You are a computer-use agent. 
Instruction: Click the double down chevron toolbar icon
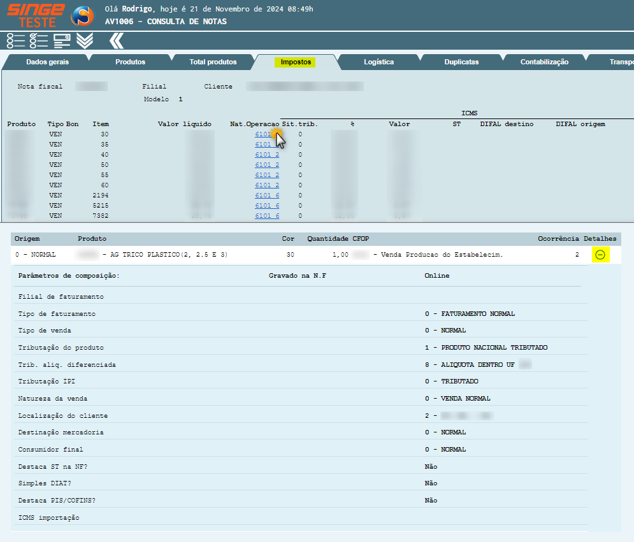point(85,41)
